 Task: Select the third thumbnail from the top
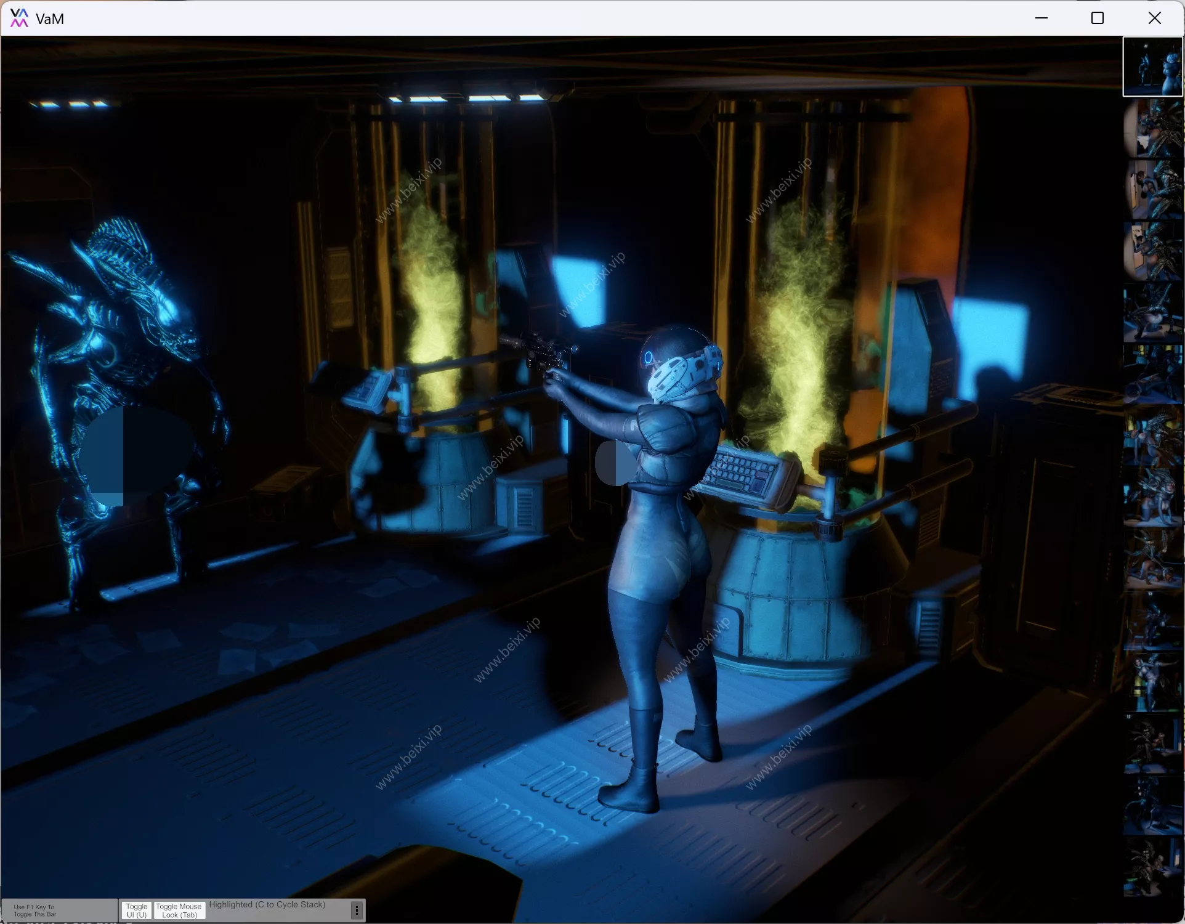coord(1153,190)
